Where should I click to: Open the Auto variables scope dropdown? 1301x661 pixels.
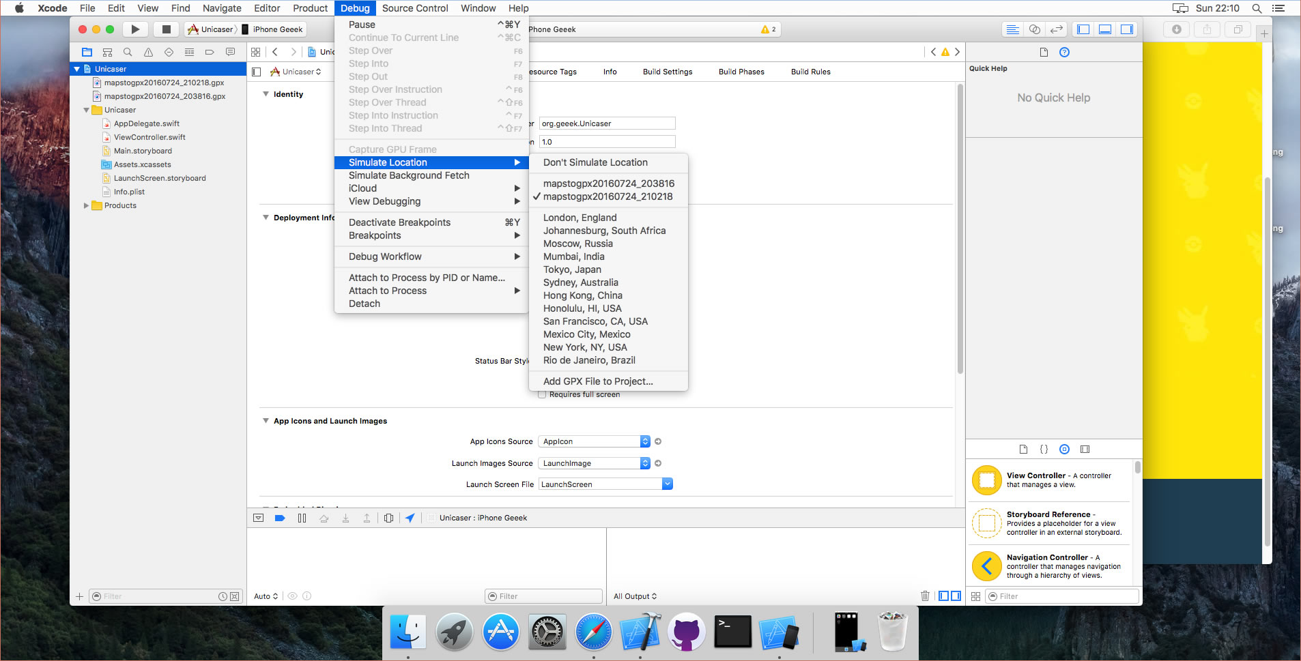[266, 596]
